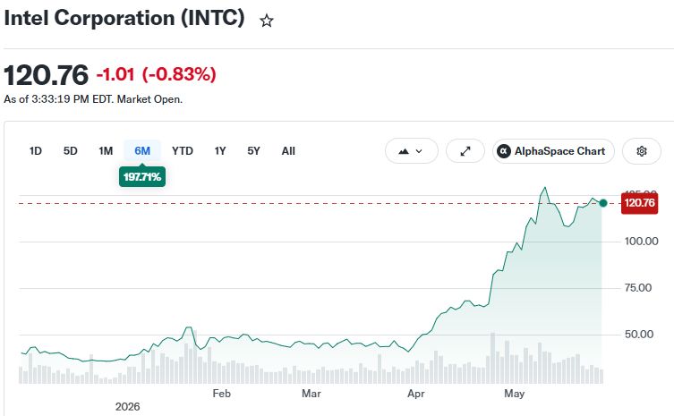Open chart settings gear icon
The height and width of the screenshot is (416, 674).
coord(642,151)
